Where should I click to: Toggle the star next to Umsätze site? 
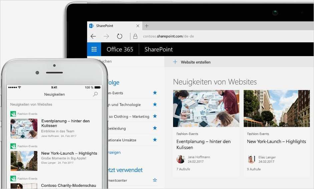click(x=155, y=140)
